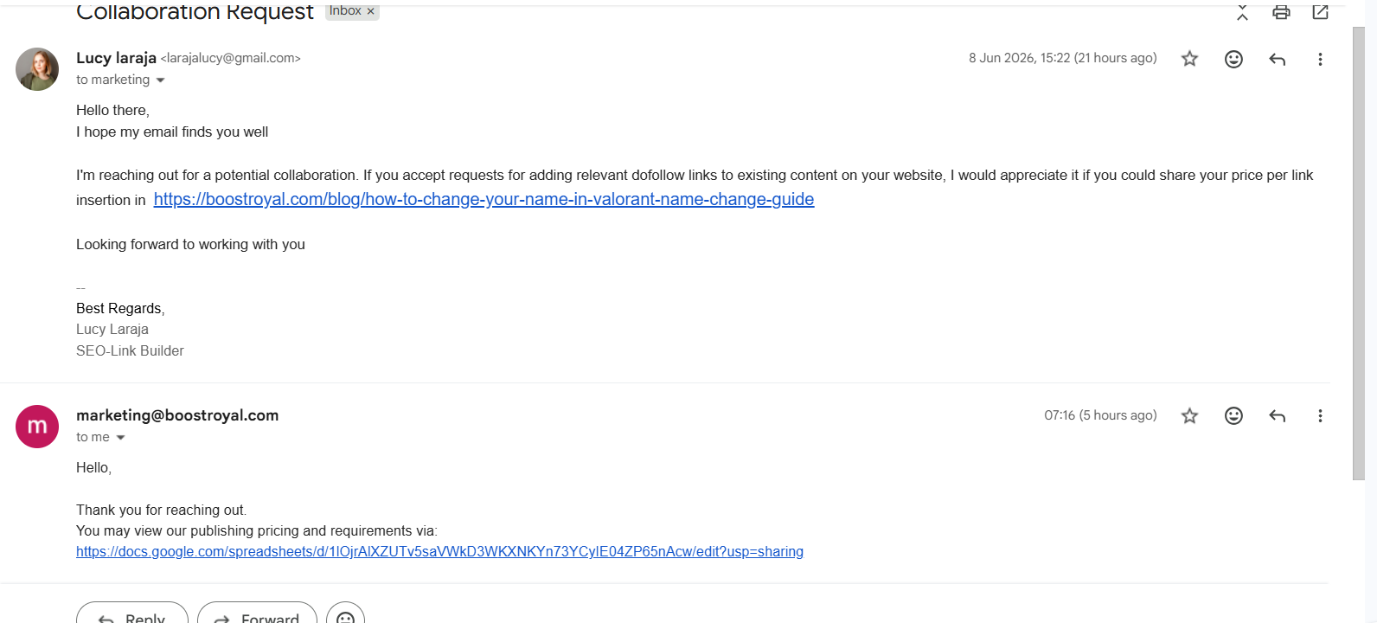Show recipient details for 'to marketing'
This screenshot has height=623, width=1377.
click(x=160, y=80)
